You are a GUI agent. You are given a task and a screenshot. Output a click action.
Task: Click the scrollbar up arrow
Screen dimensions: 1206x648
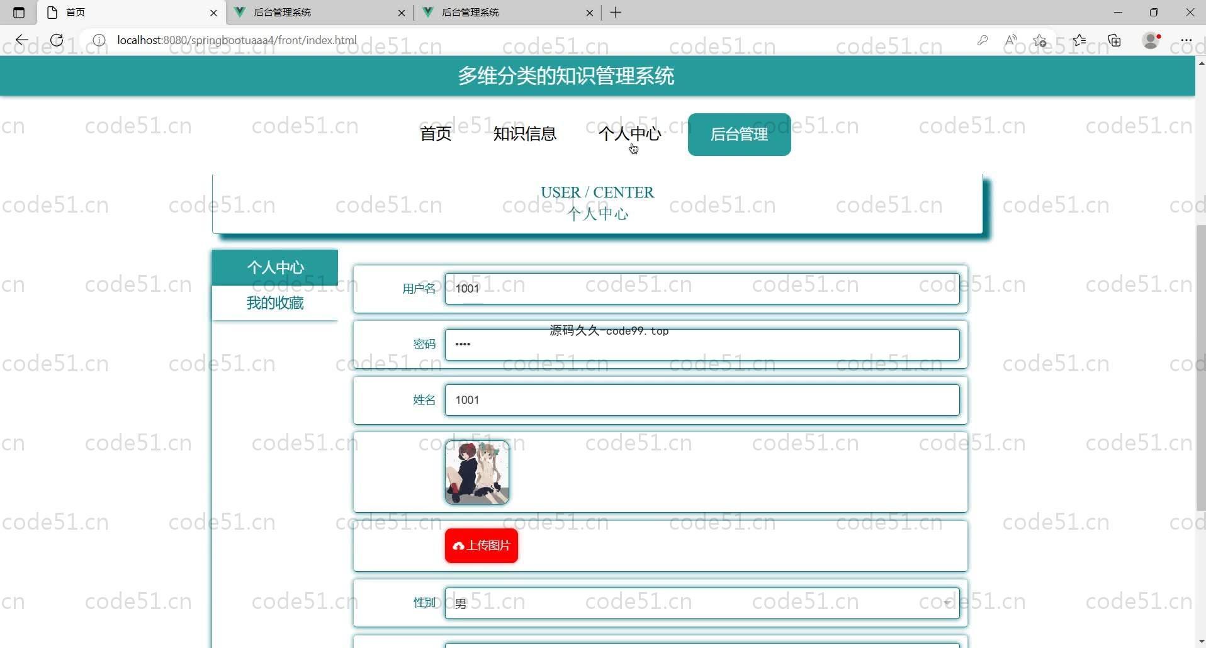click(1200, 63)
